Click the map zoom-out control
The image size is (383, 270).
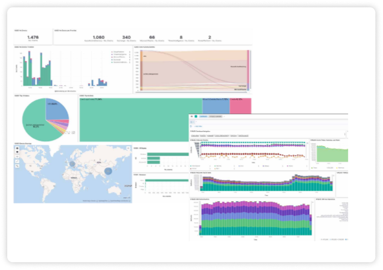[x=16, y=153]
